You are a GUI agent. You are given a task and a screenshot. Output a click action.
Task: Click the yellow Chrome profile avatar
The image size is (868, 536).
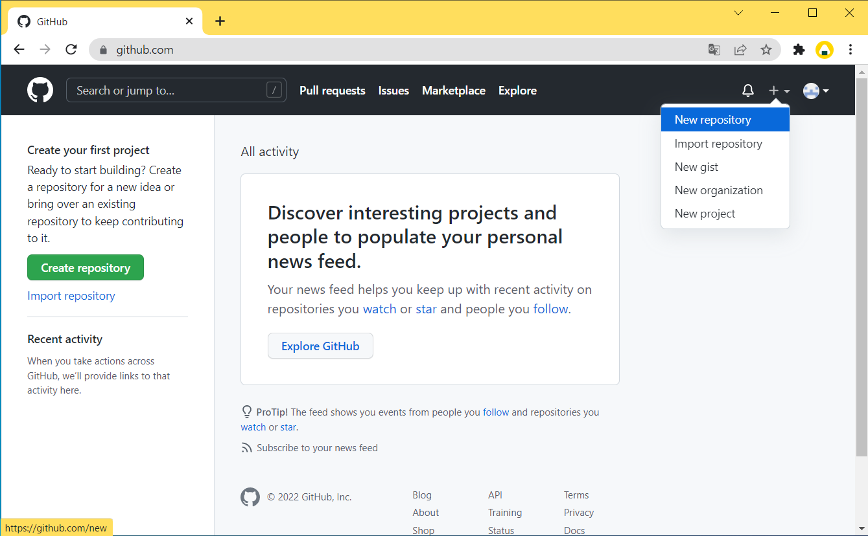[825, 50]
